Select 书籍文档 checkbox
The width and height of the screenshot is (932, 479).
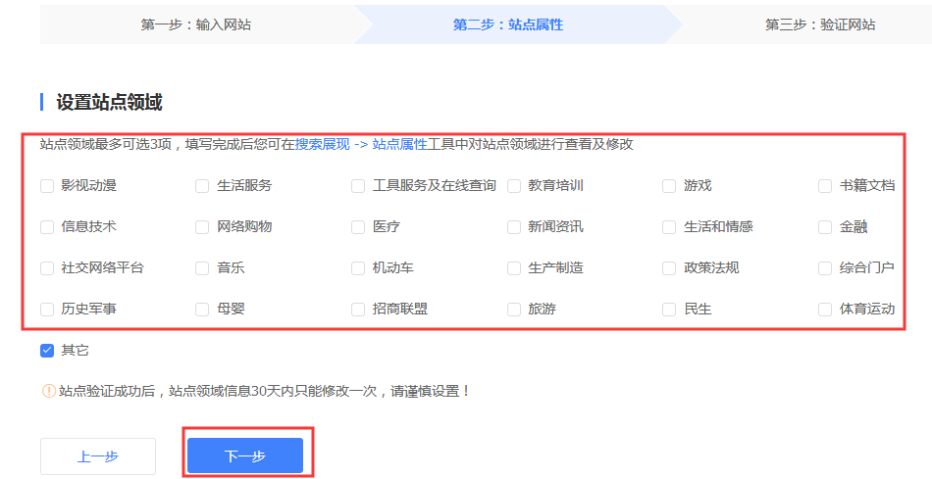(825, 186)
